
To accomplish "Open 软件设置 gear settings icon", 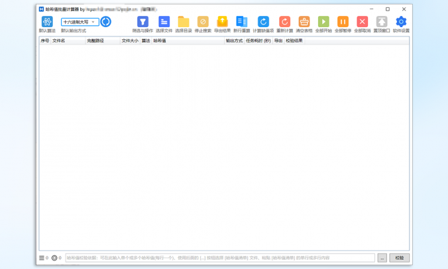I will pos(401,22).
